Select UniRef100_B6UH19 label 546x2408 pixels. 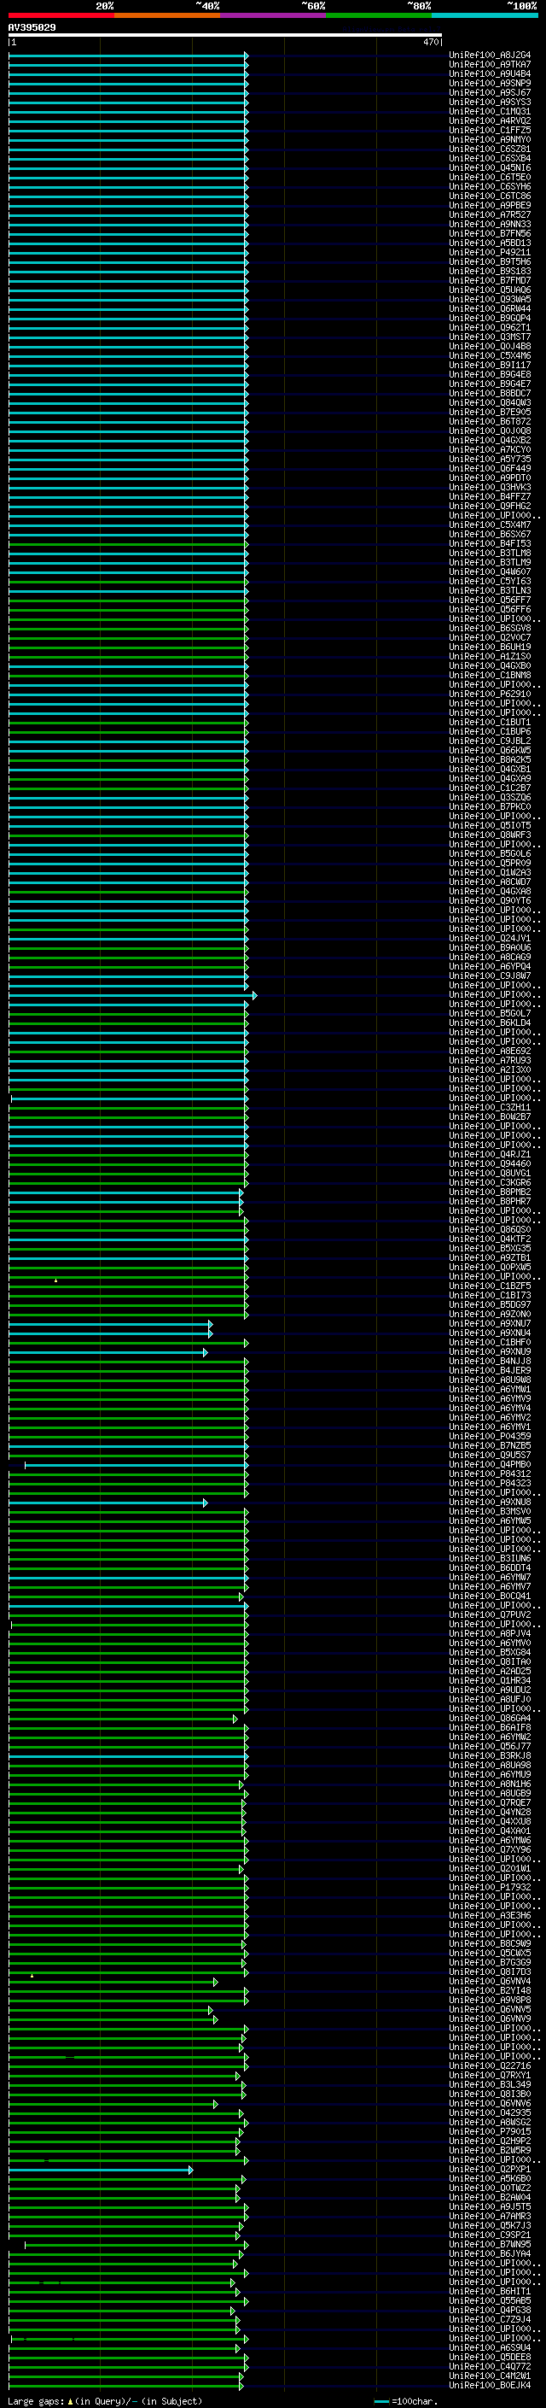(490, 647)
